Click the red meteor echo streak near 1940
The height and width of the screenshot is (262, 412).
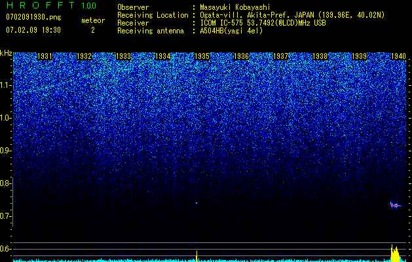(396, 205)
